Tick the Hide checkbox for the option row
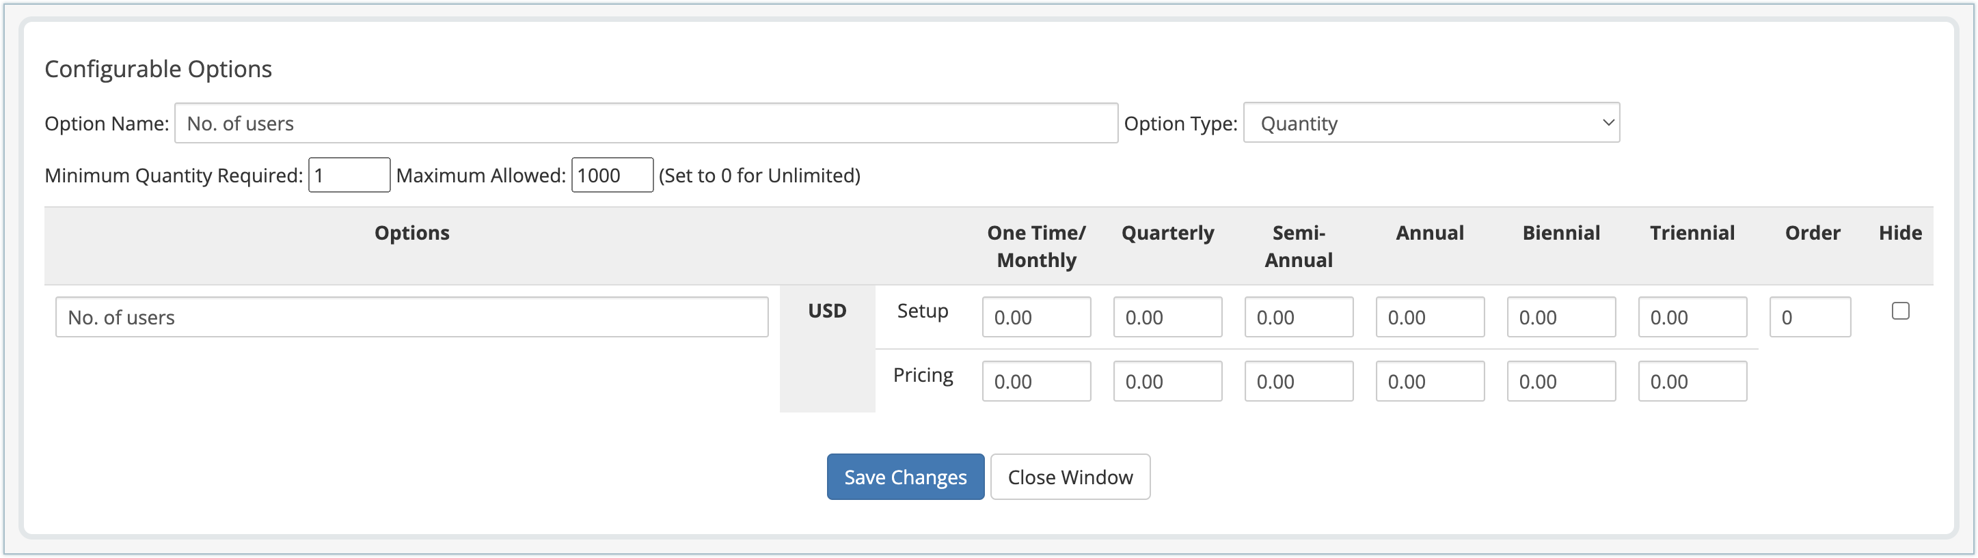 [x=1899, y=311]
